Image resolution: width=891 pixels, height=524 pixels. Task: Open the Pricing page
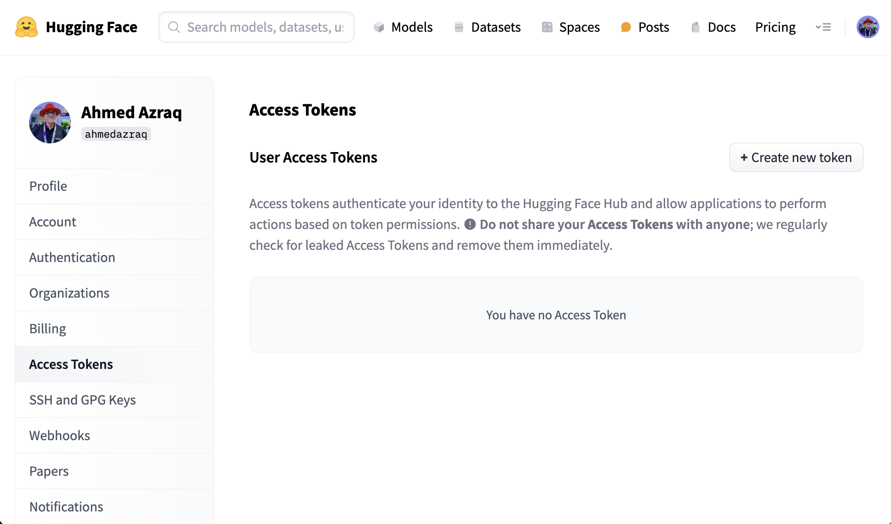[x=775, y=27]
